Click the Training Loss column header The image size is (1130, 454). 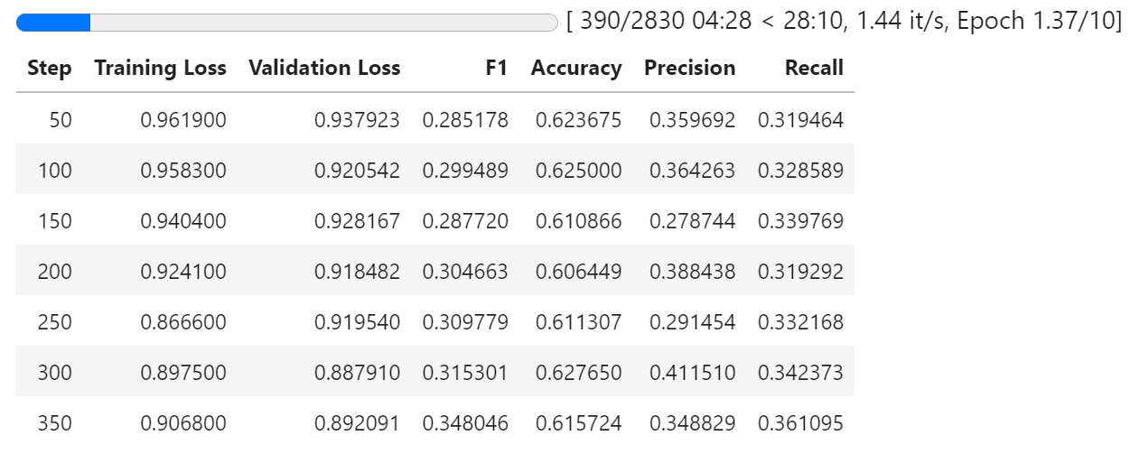coord(160,68)
